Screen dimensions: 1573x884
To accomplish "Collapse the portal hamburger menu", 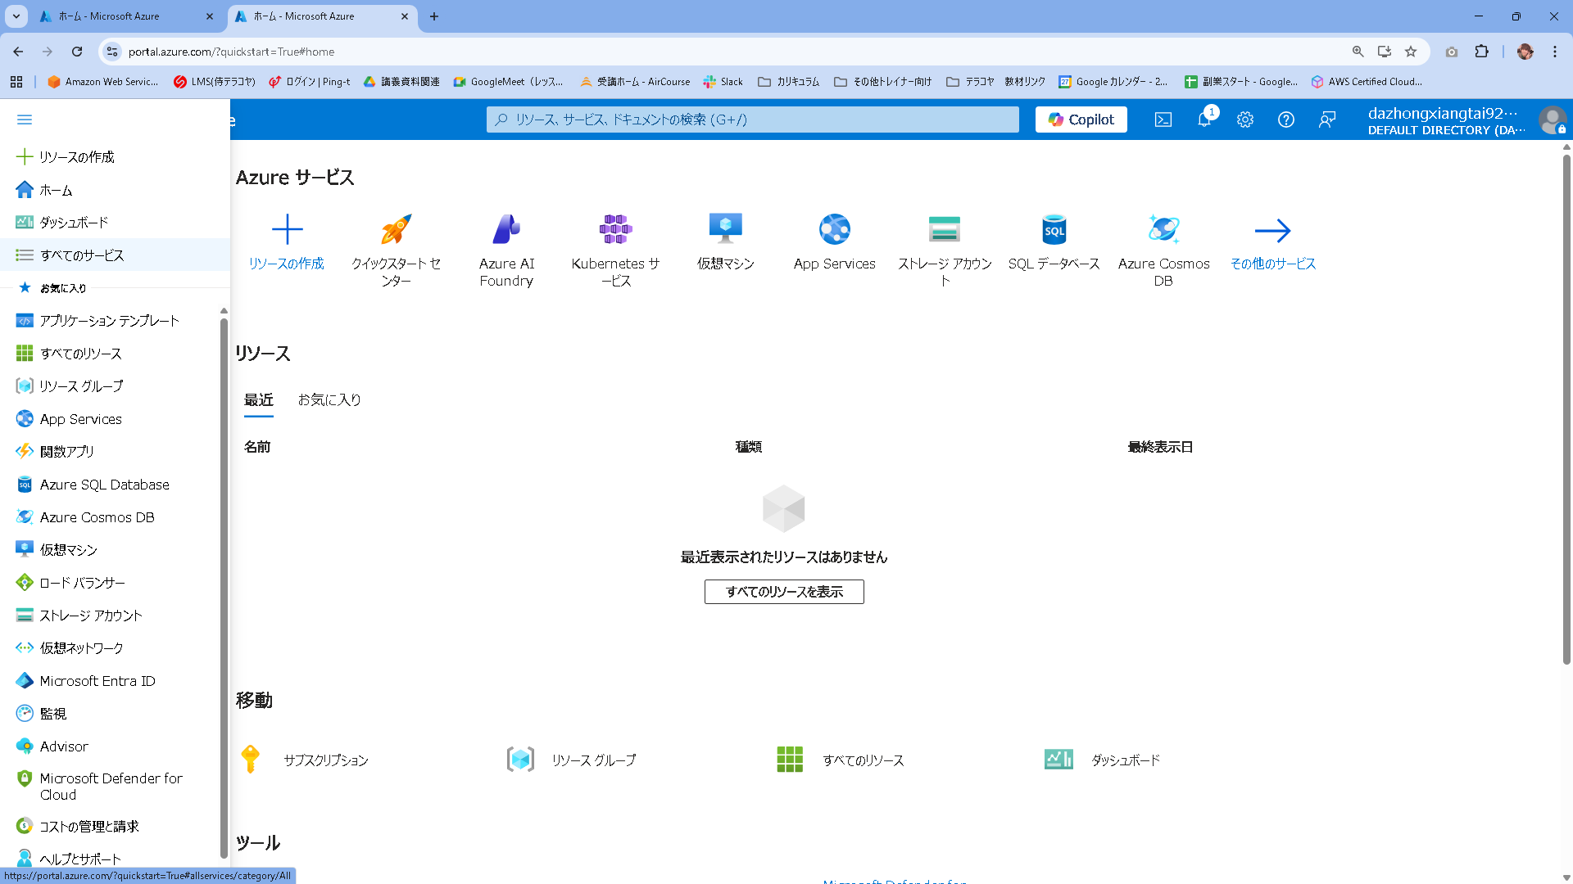I will tap(25, 120).
